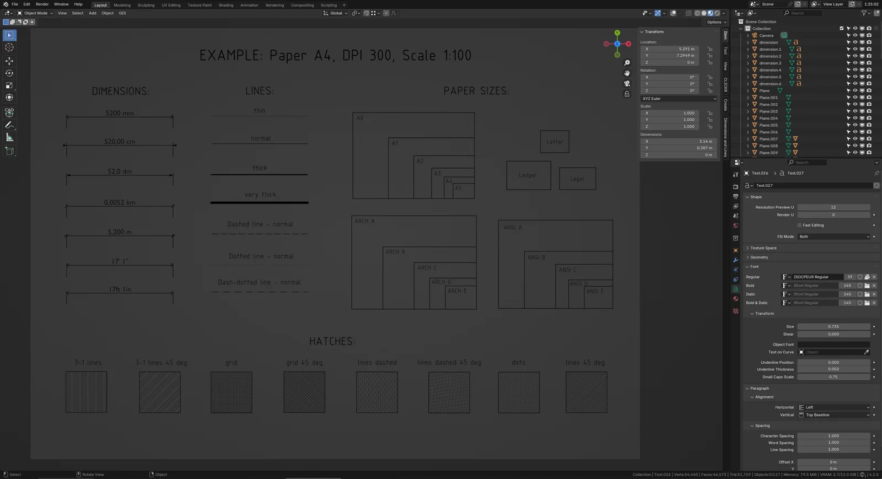The image size is (882, 479).
Task: Click the Options button in viewport
Action: click(716, 22)
